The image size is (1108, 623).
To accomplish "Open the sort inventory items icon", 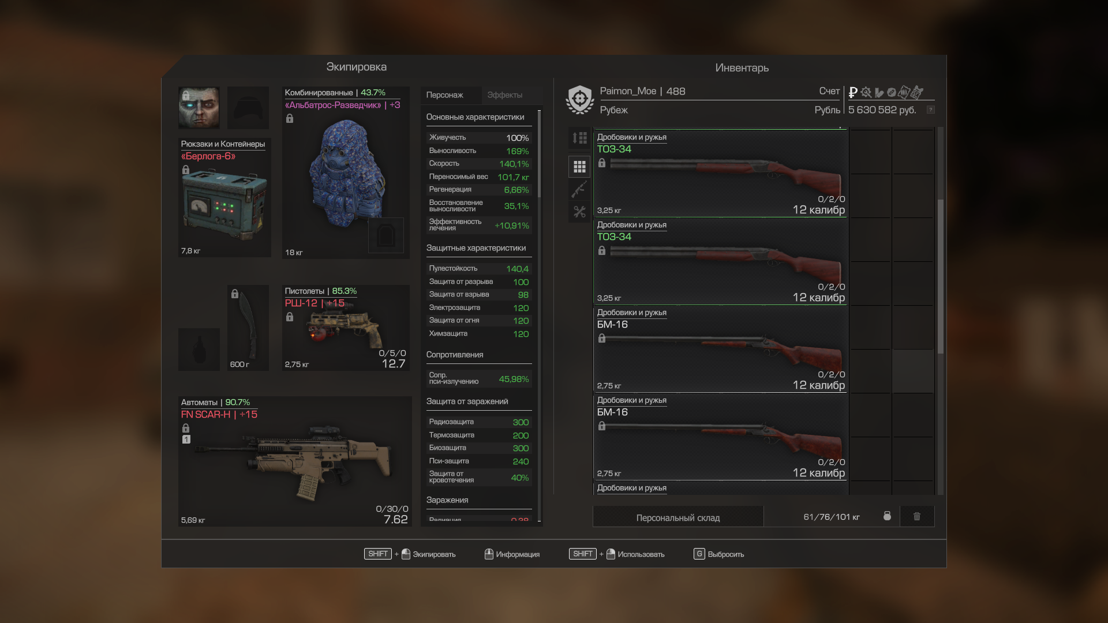I will (x=579, y=138).
